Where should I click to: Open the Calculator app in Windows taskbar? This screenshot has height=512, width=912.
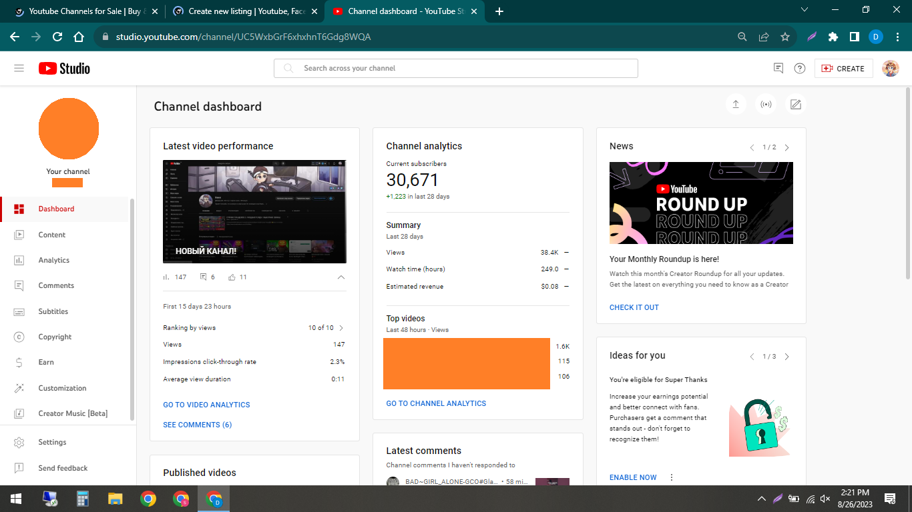83,499
